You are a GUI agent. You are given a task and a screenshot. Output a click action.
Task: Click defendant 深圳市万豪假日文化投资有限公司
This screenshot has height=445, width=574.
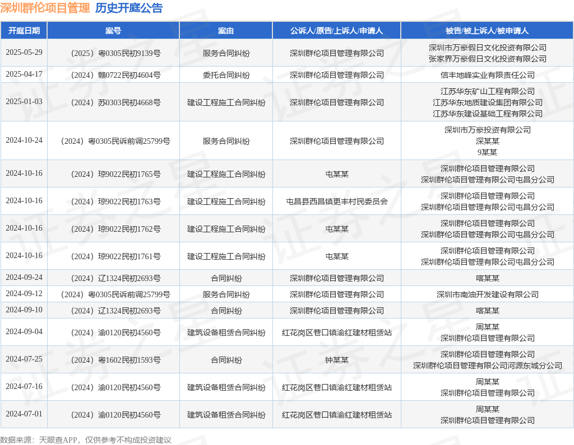(x=488, y=48)
